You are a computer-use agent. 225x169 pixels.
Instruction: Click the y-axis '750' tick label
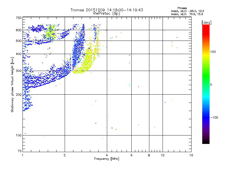19,18
